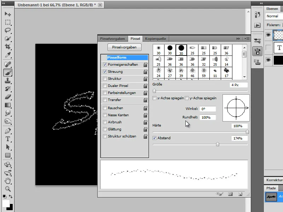283x212 pixels.
Task: Select the Rectangular Marquee tool
Action: pos(7,22)
